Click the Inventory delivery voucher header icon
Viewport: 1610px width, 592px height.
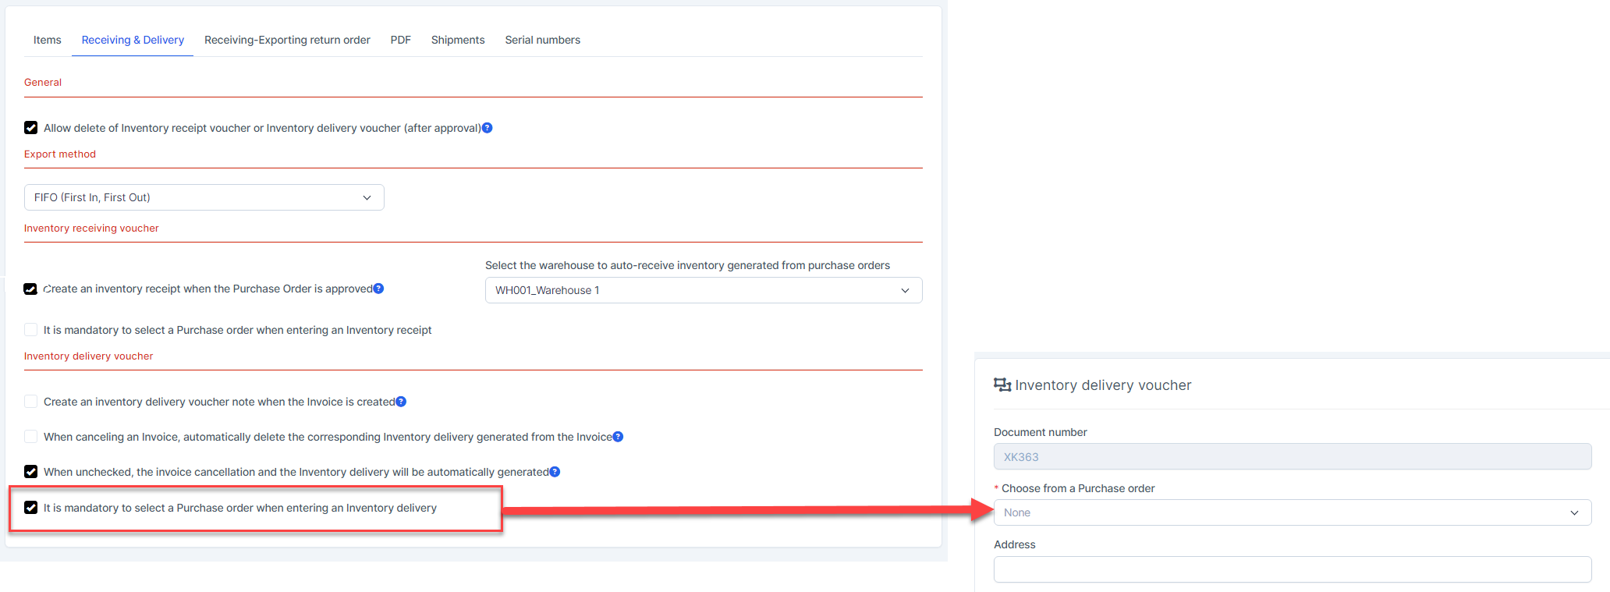1002,385
